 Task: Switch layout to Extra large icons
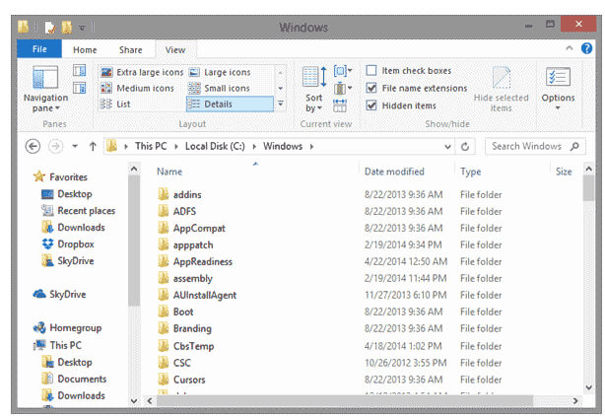pos(142,72)
